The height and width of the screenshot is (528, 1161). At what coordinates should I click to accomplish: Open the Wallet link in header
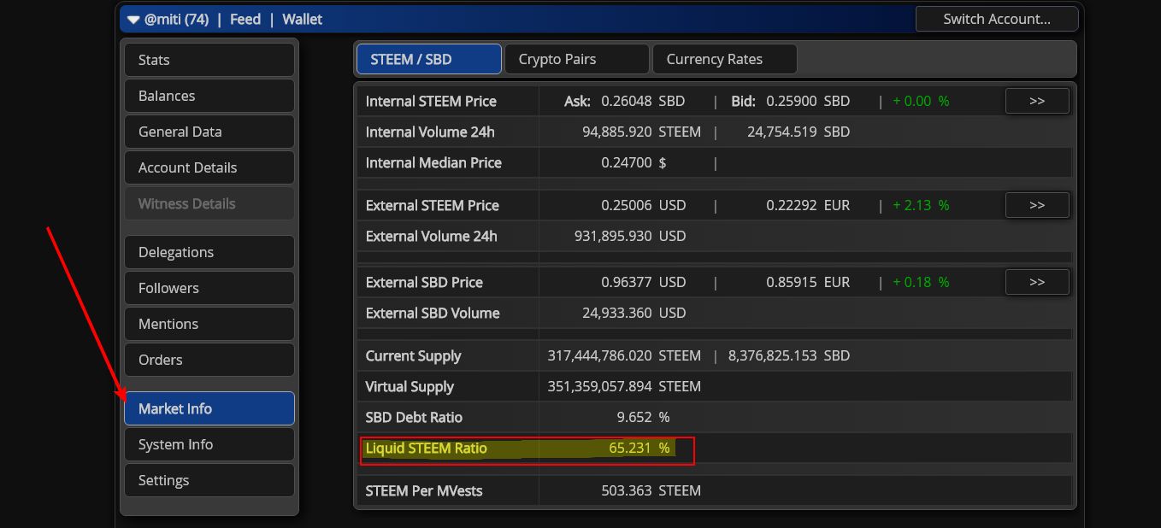(302, 19)
